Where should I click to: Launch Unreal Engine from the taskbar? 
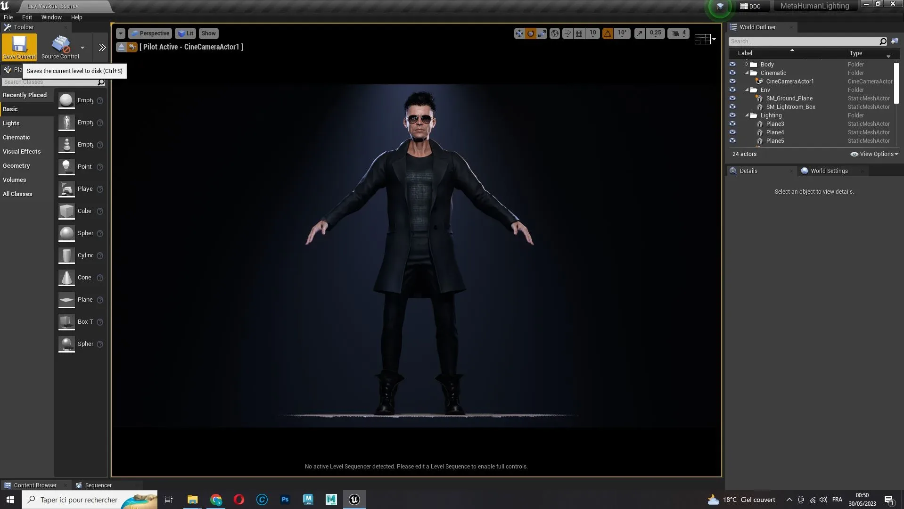coord(354,499)
